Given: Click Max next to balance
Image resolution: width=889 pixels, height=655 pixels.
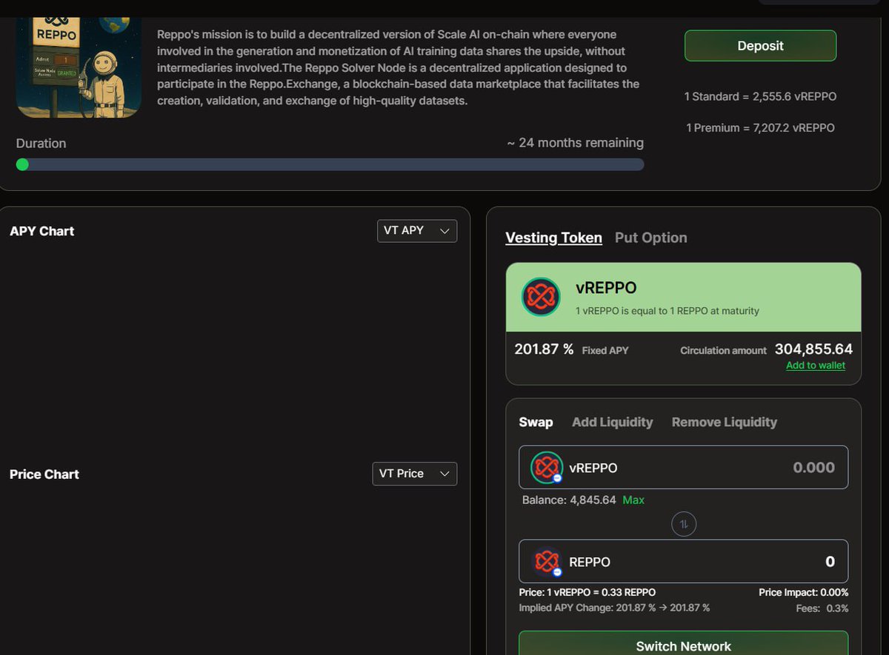Looking at the screenshot, I should click(633, 500).
